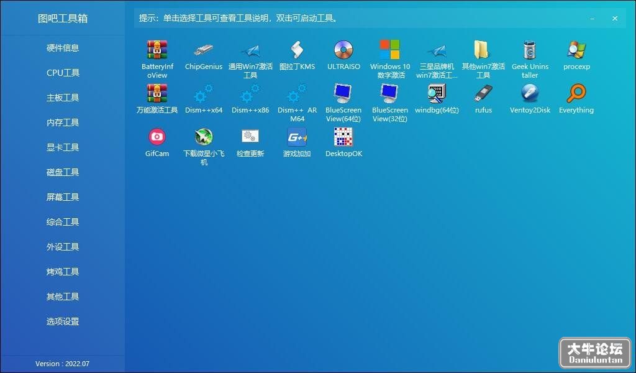Go to the 内存工具 category
636x373 pixels.
pyautogui.click(x=63, y=122)
